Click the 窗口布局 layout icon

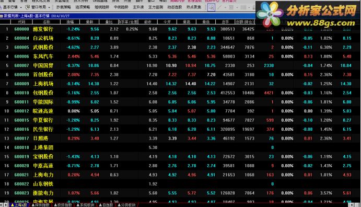(27, 7)
